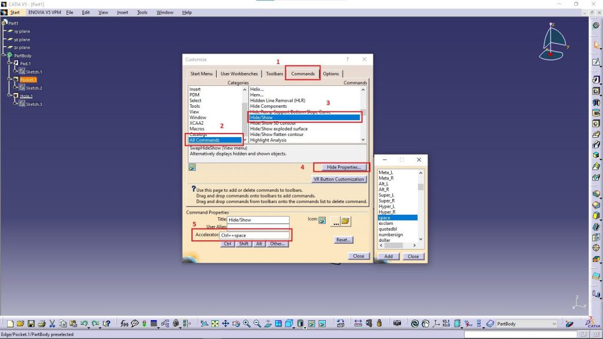Click the Measure Between icon

point(358,324)
